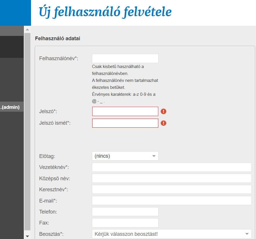Click the error icon beside Jelszó field
The image size is (256, 239).
[164, 111]
